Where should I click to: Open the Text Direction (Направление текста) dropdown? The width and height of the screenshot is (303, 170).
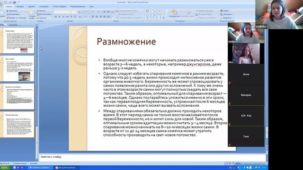pyautogui.click(x=127, y=11)
